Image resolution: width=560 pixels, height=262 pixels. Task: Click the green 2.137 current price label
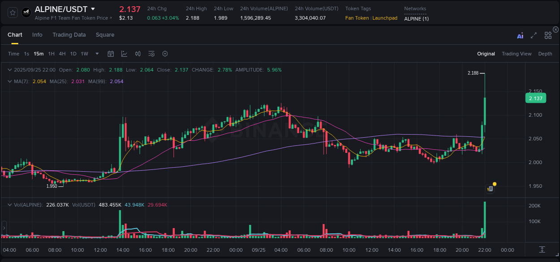(x=535, y=98)
